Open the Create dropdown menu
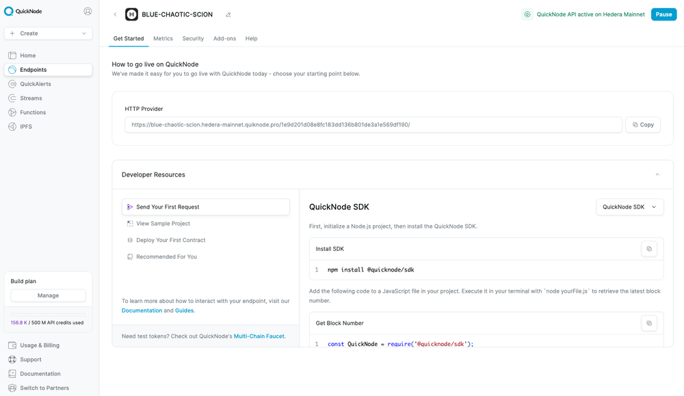The height and width of the screenshot is (396, 684). (48, 34)
